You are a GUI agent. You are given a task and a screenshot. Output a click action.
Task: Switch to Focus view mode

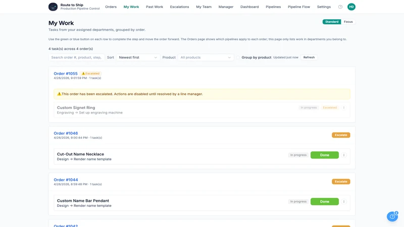(348, 22)
